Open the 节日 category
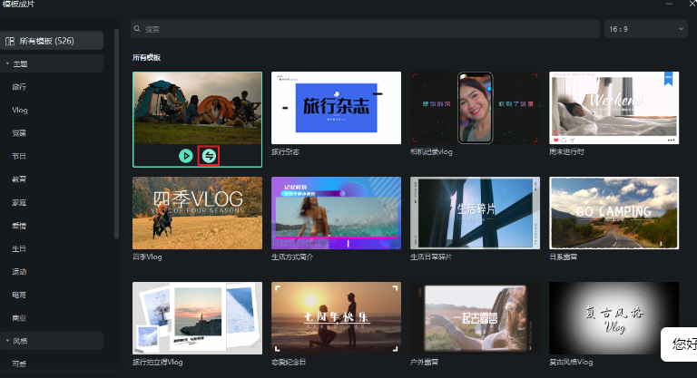The height and width of the screenshot is (378, 697). (x=19, y=156)
